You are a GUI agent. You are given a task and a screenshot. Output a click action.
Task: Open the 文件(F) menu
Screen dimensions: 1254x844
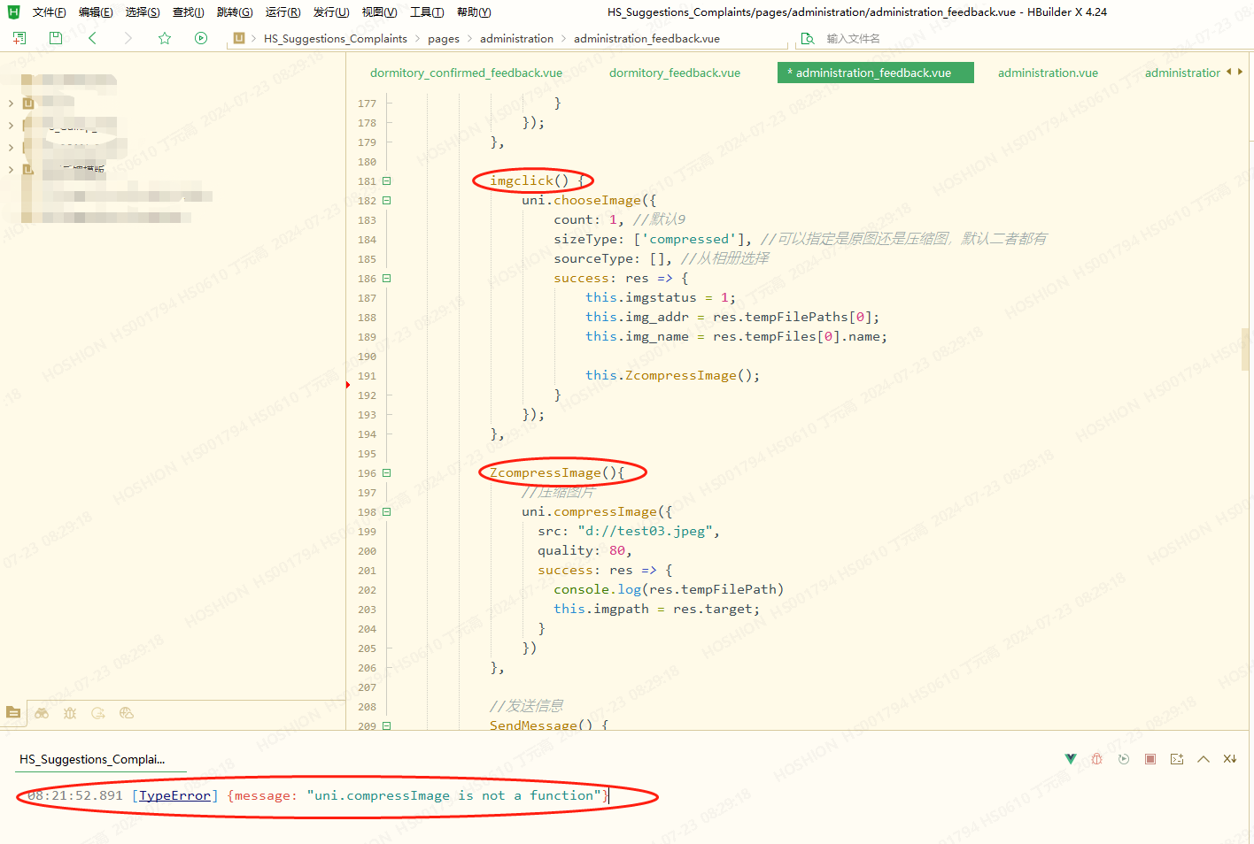(x=49, y=12)
